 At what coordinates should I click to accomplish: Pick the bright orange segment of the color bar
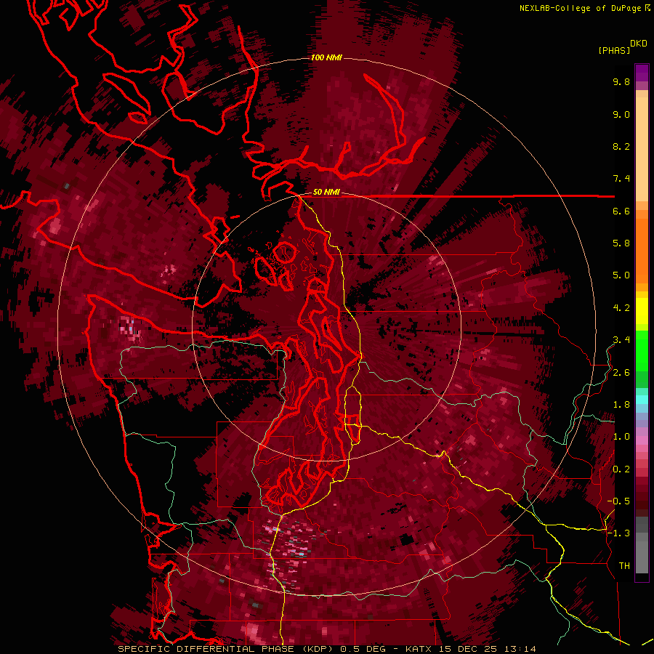click(x=642, y=251)
